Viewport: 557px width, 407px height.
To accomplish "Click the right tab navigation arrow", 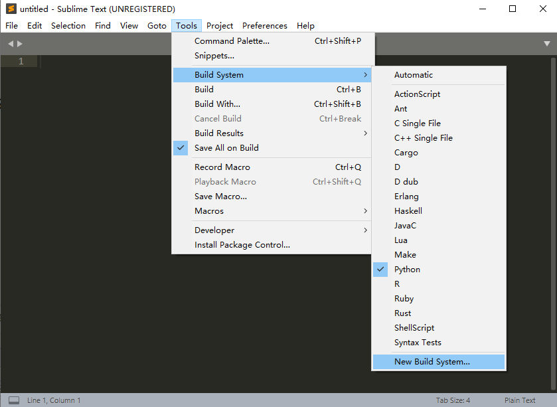I will (x=20, y=44).
